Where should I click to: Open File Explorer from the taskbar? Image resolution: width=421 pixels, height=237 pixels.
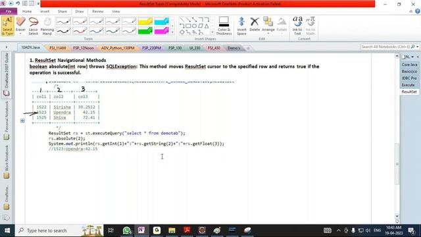(x=172, y=230)
